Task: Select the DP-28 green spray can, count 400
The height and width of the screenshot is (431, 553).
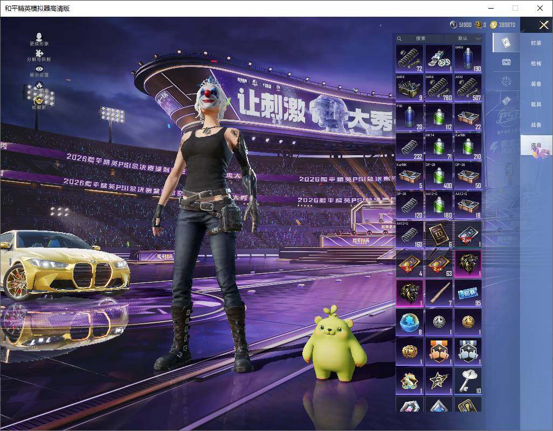Action: (439, 176)
